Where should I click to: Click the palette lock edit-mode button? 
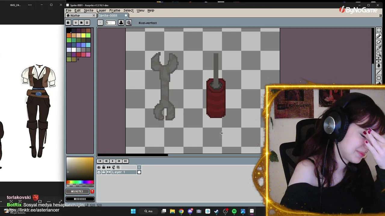68,22
